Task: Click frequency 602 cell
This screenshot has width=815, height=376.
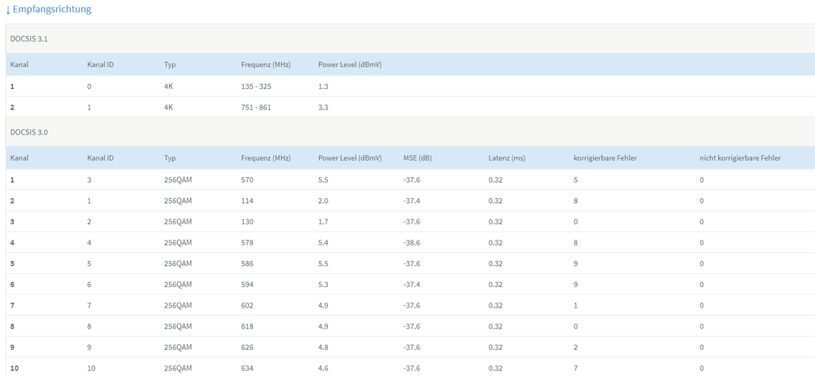Action: pyautogui.click(x=247, y=305)
